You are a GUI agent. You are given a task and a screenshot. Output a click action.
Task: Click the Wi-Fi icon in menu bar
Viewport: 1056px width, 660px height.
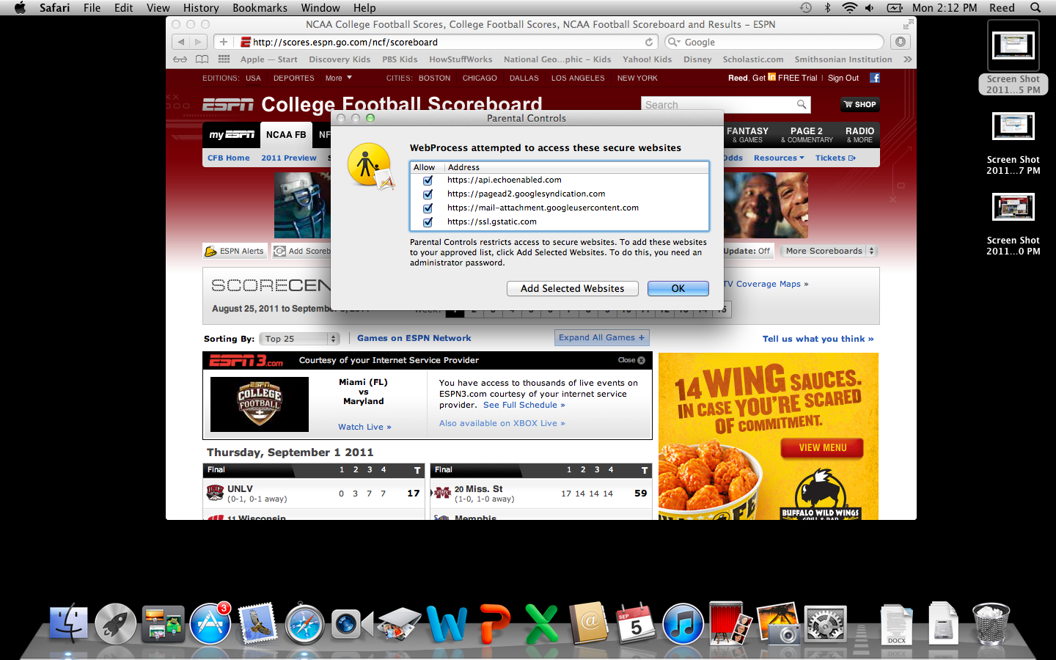click(x=849, y=7)
